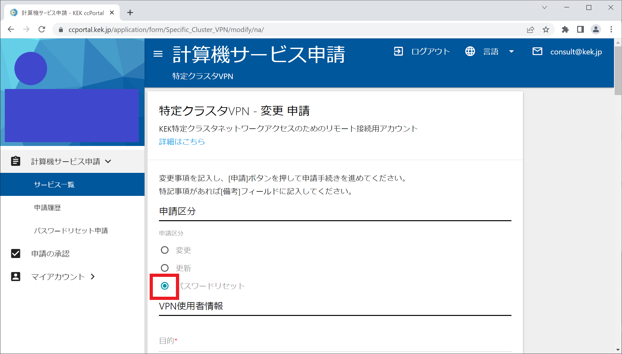Click the checkmark icon beside 申請の承認
The width and height of the screenshot is (622, 354).
tap(15, 253)
